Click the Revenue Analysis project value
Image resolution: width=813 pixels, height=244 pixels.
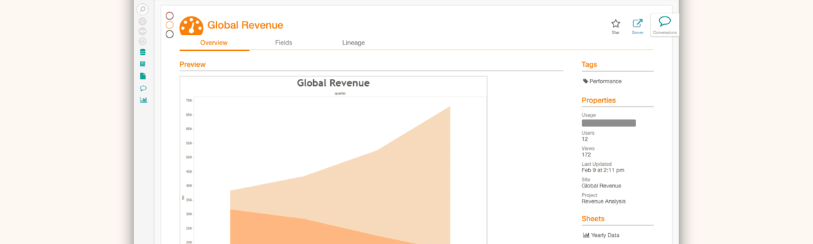tap(603, 201)
